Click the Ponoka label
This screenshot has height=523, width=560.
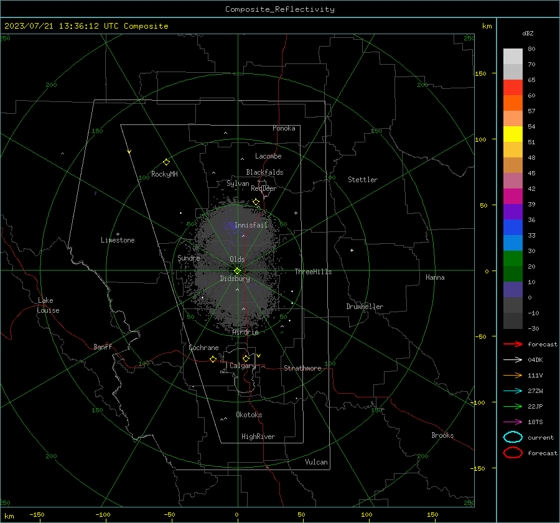[284, 128]
